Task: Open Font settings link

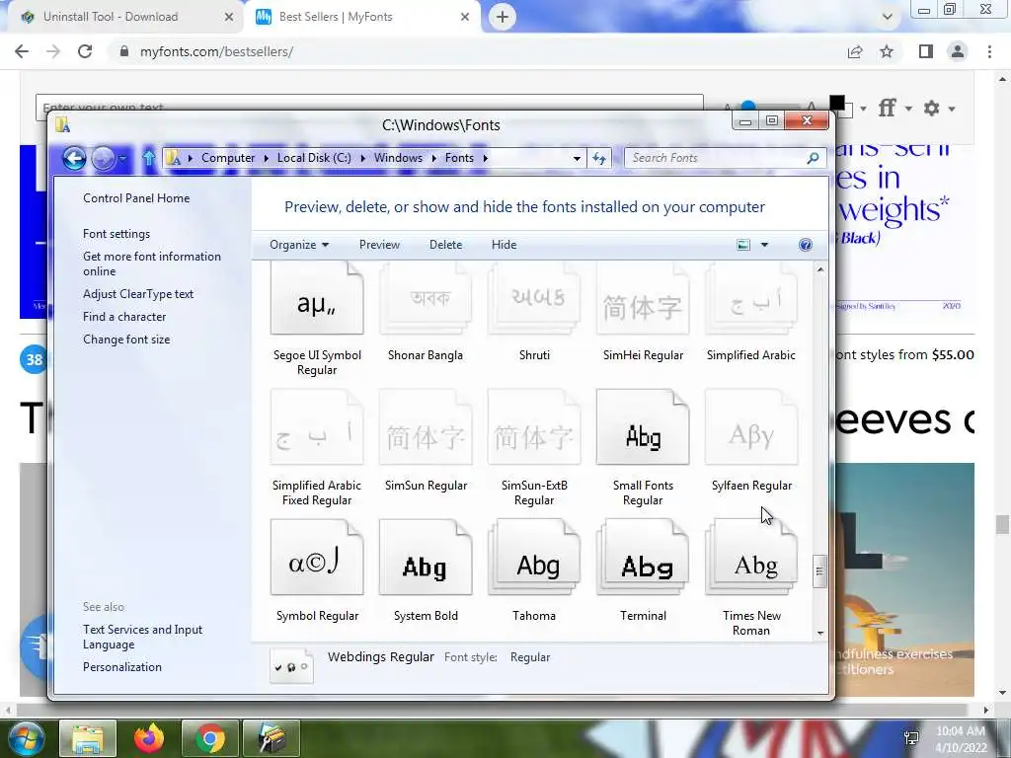Action: coord(117,234)
